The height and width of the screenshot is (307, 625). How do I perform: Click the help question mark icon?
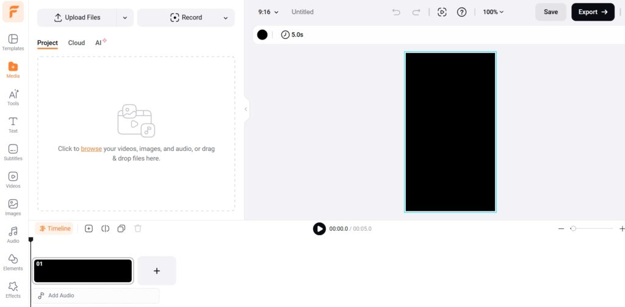click(x=462, y=12)
